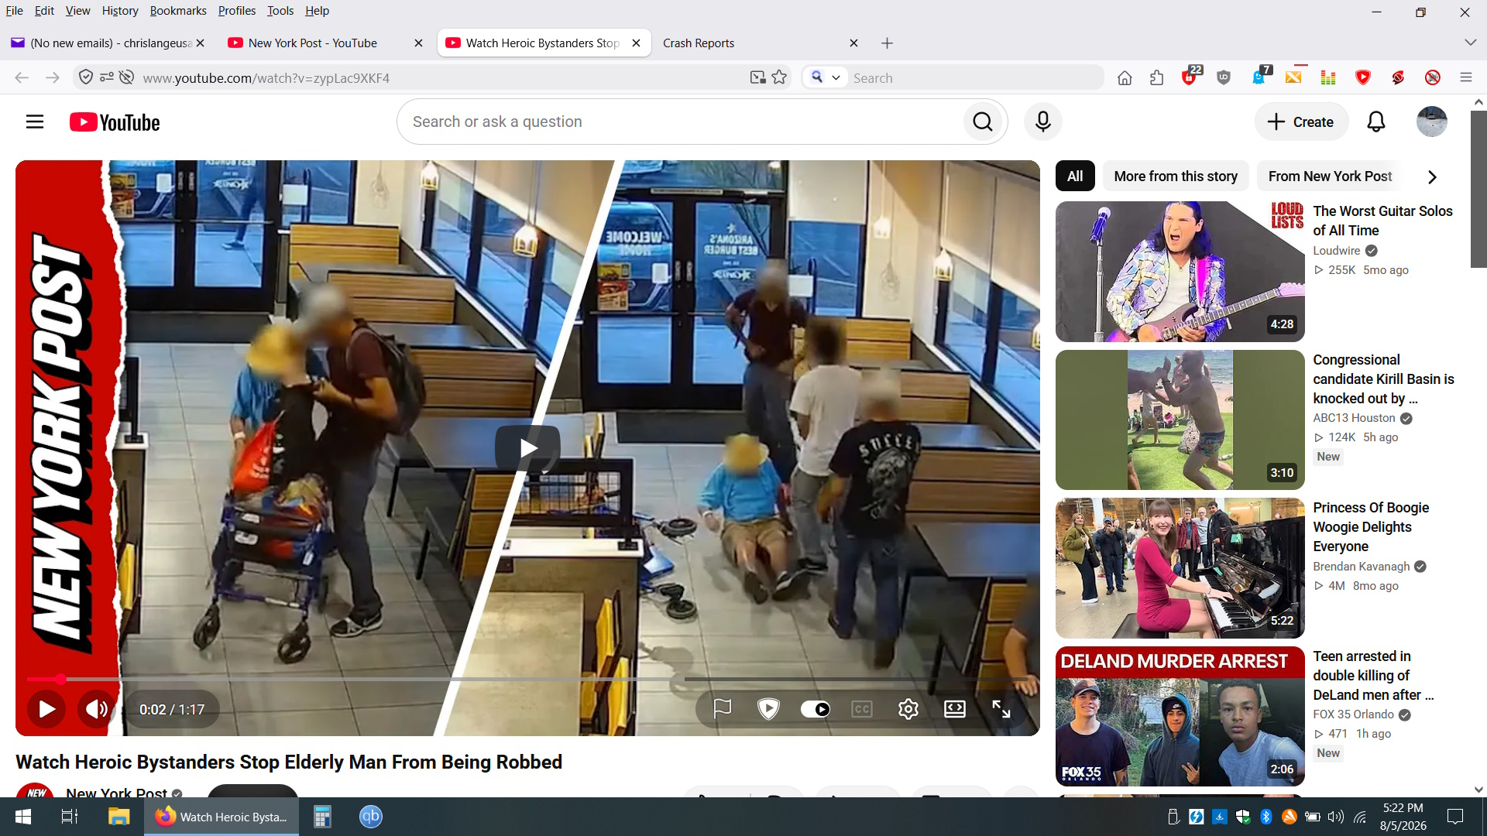Open the Loudwire channel link

coord(1337,251)
